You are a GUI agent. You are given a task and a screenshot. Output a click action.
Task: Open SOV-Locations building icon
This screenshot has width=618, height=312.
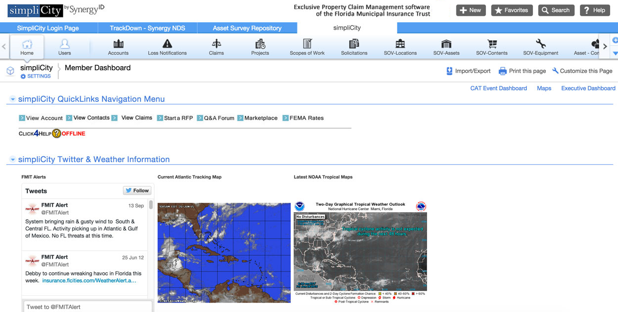click(400, 44)
